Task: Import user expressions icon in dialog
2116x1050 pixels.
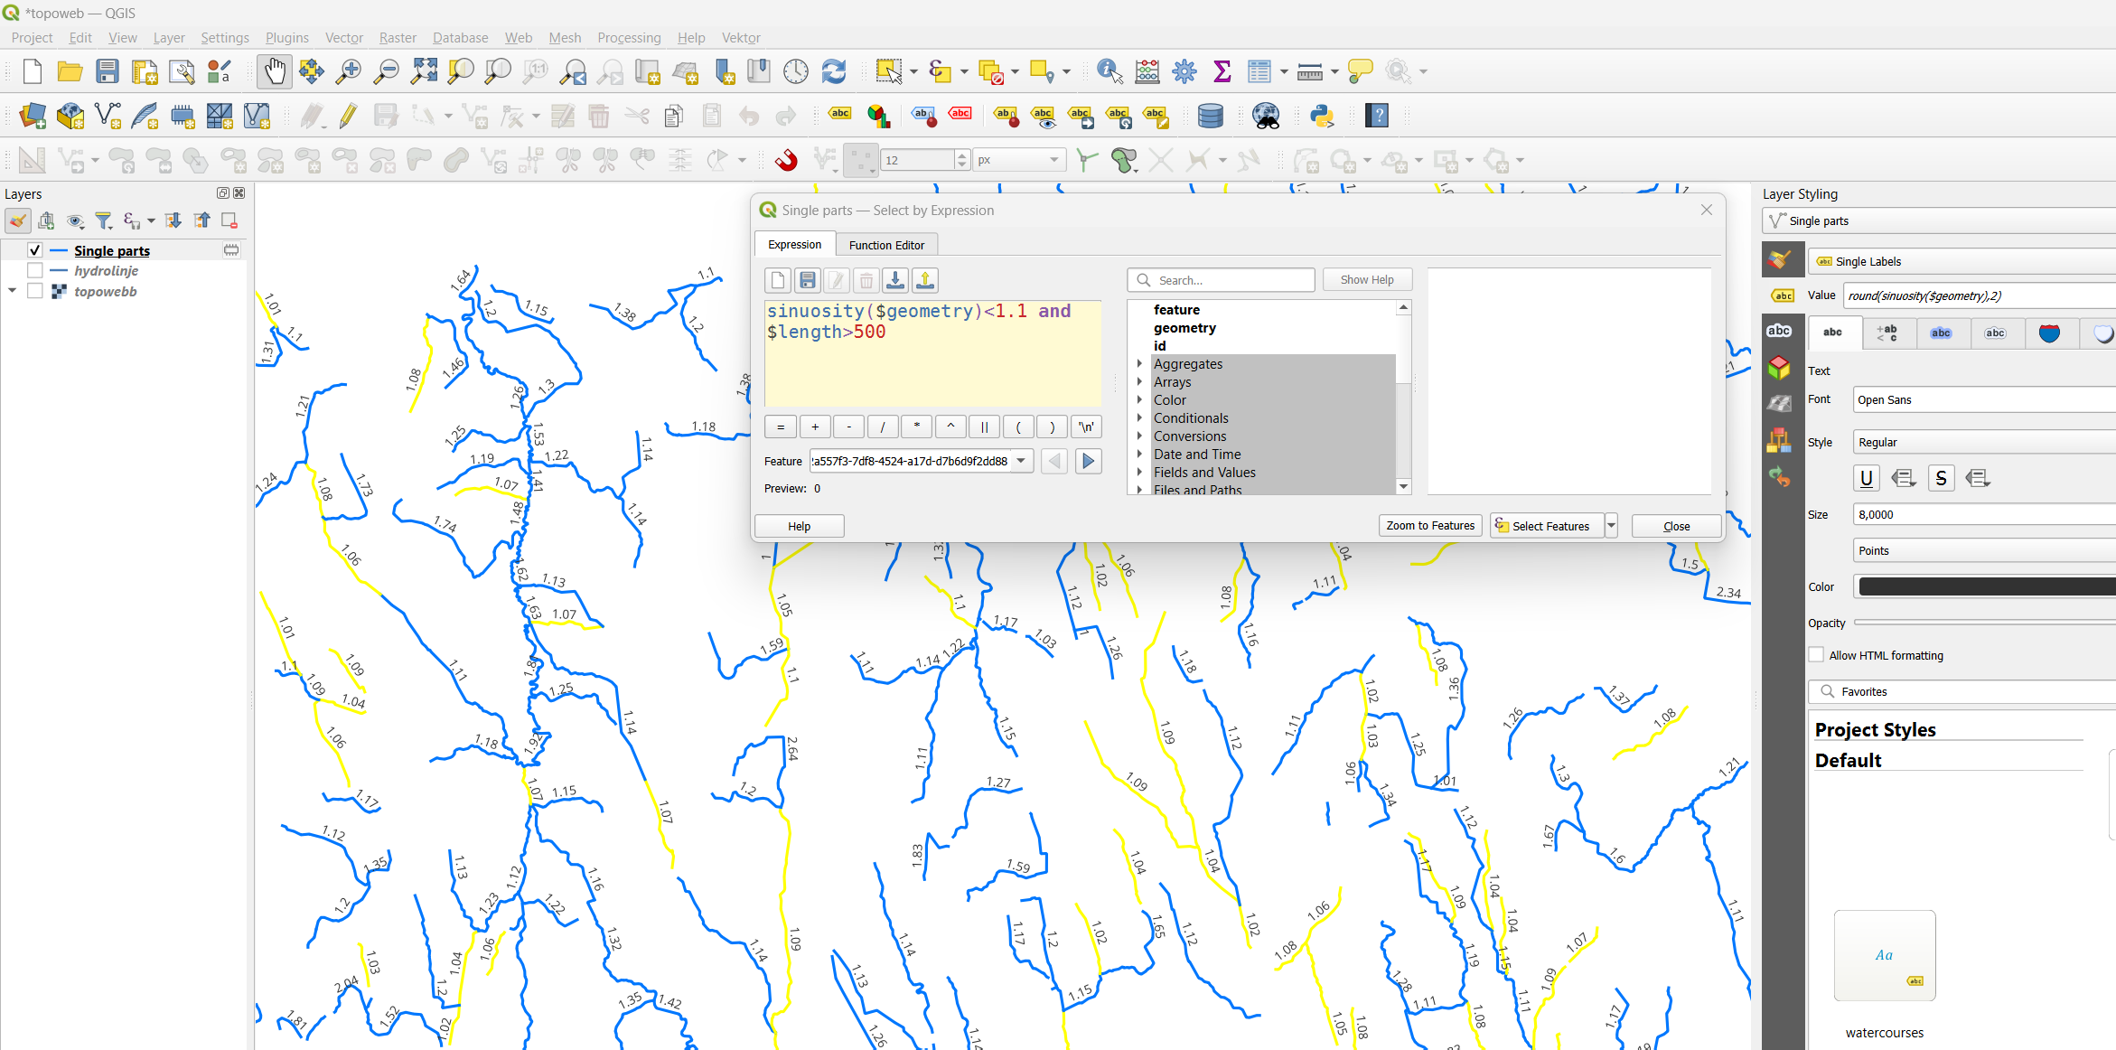Action: pos(895,280)
